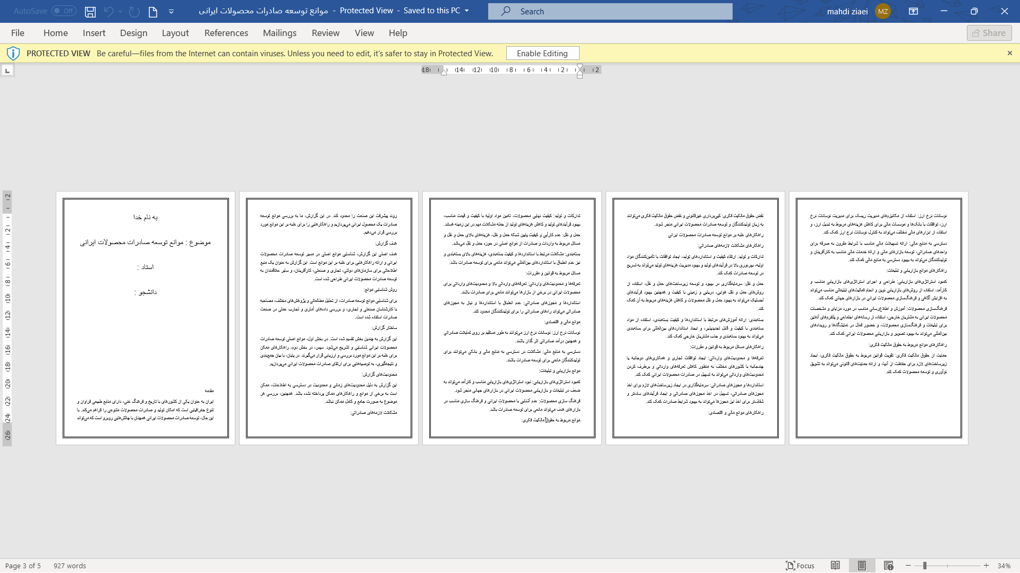The width and height of the screenshot is (1020, 573).
Task: Click the third document page
Action: [x=512, y=318]
